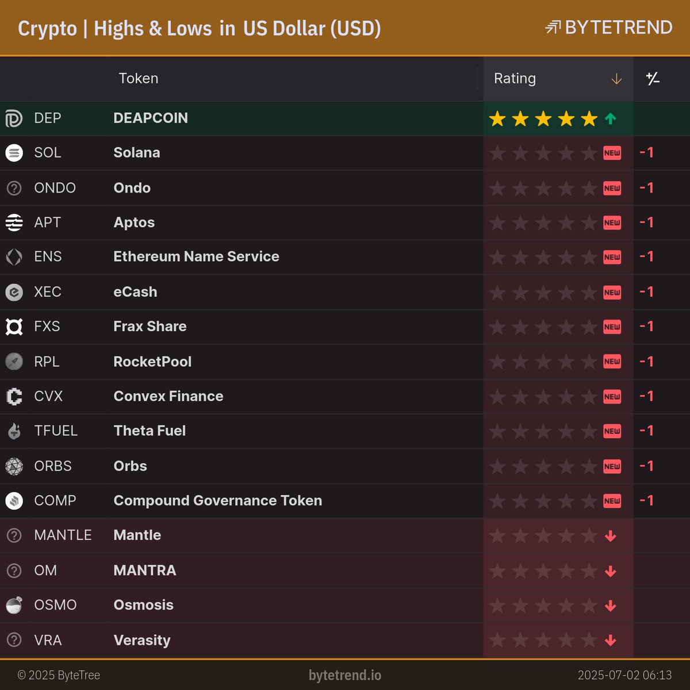Click the ticker symbol CVX
Screen dimensions: 690x690
[48, 396]
